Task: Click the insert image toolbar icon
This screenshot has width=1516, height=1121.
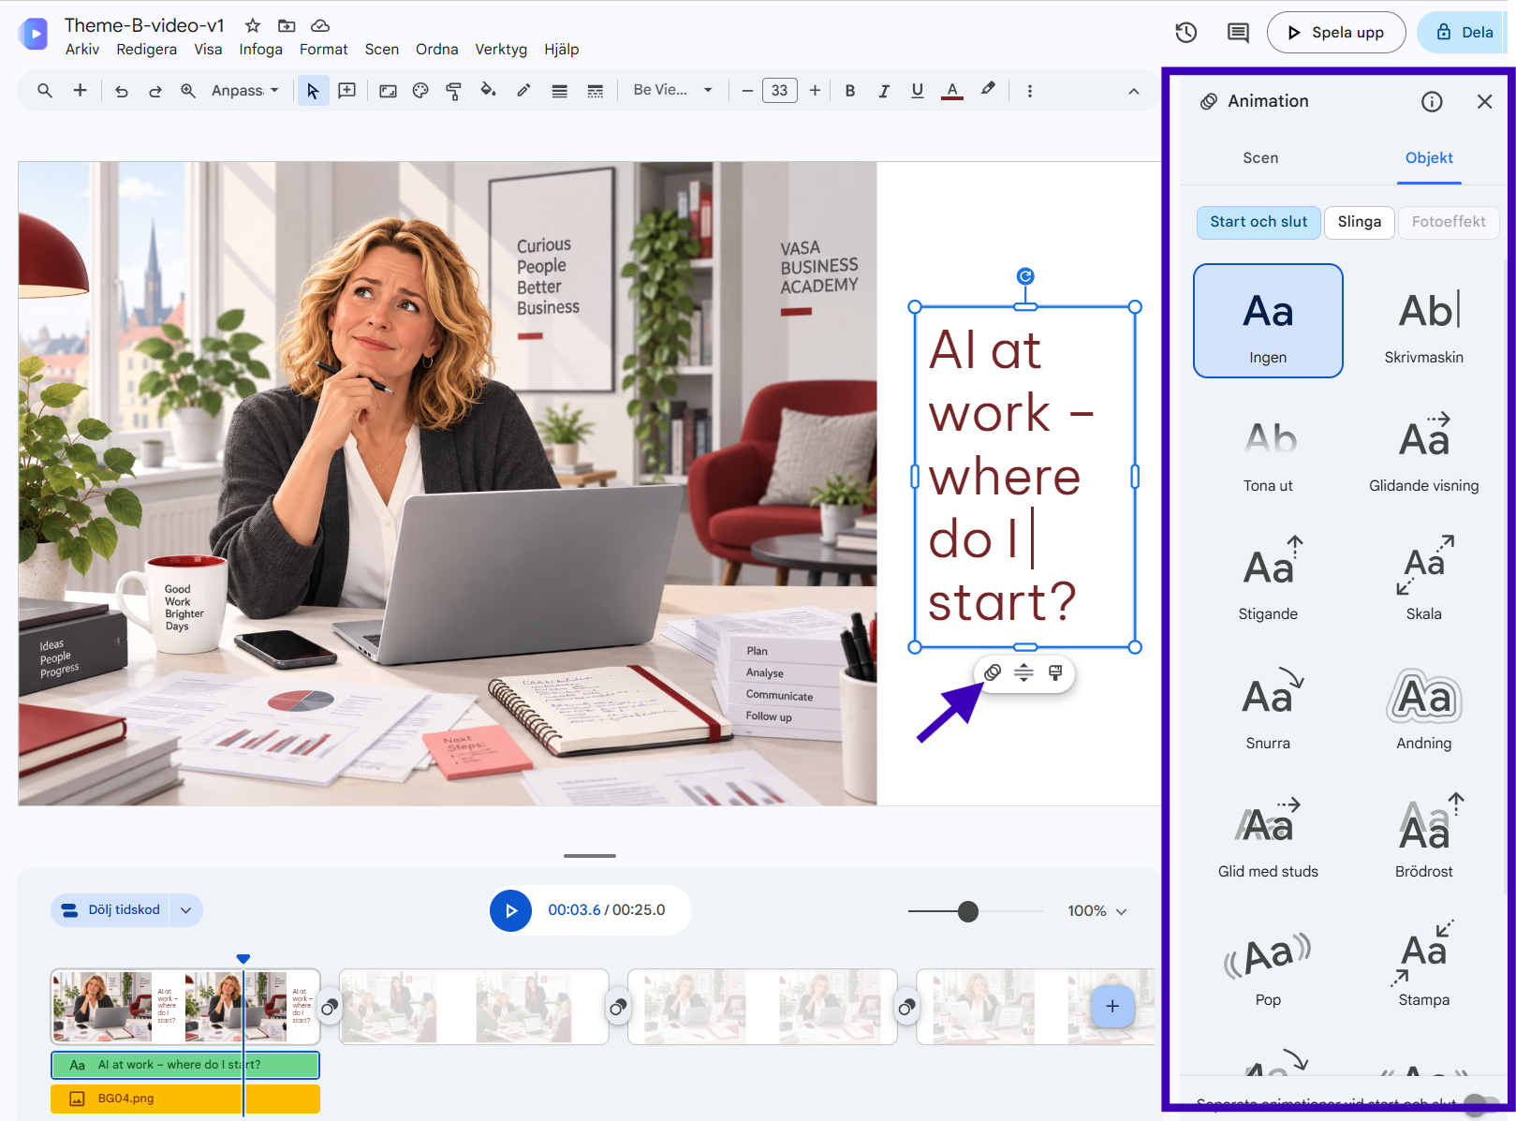Action: tap(388, 91)
